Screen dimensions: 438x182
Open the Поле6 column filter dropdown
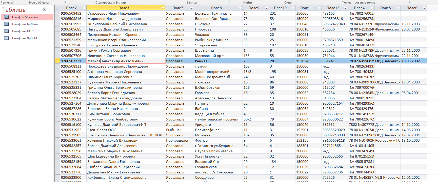(424, 8)
